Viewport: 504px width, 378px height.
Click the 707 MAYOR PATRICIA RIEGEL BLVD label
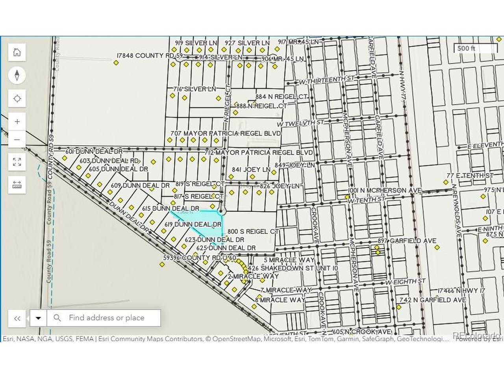pyautogui.click(x=226, y=133)
